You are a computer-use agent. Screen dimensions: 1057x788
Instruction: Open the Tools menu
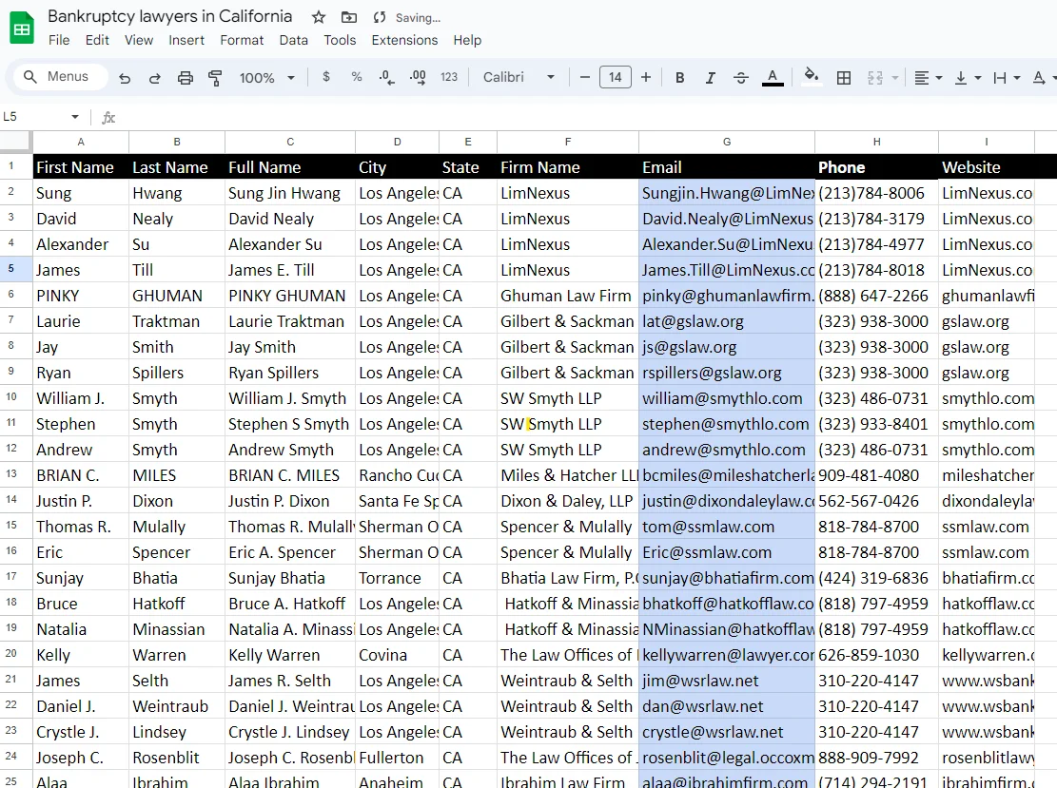pyautogui.click(x=340, y=41)
